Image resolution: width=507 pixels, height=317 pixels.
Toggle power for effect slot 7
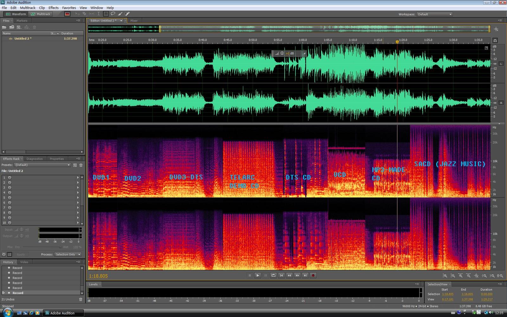tap(10, 208)
